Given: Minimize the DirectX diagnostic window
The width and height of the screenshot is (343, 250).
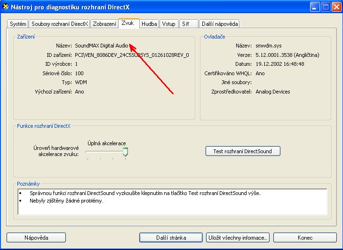Looking at the screenshot, I should tap(315, 7).
